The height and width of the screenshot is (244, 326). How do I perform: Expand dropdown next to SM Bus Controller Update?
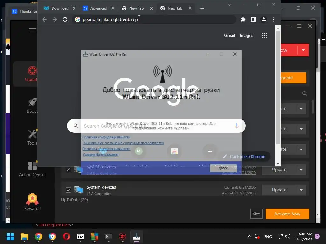point(301,170)
